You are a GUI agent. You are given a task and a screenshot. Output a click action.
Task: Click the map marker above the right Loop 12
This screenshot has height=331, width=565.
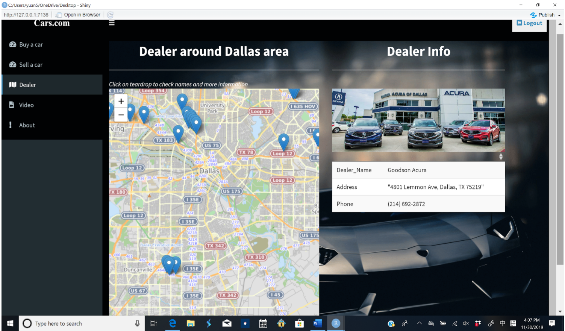pos(283,142)
